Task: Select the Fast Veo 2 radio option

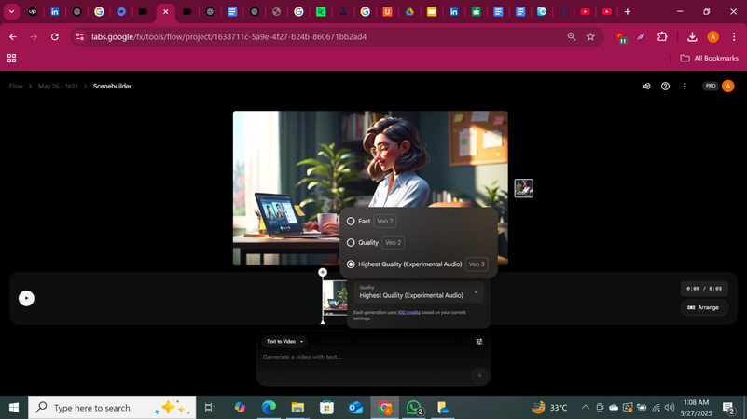Action: (x=352, y=222)
